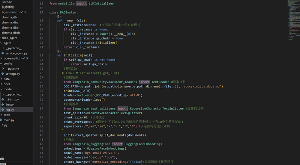300x165 pixels.
Task: Collapse the config folder
Action: point(1,64)
